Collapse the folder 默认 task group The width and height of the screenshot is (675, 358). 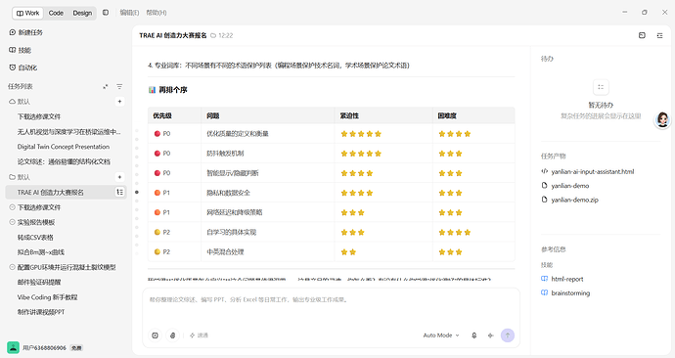[x=20, y=177]
